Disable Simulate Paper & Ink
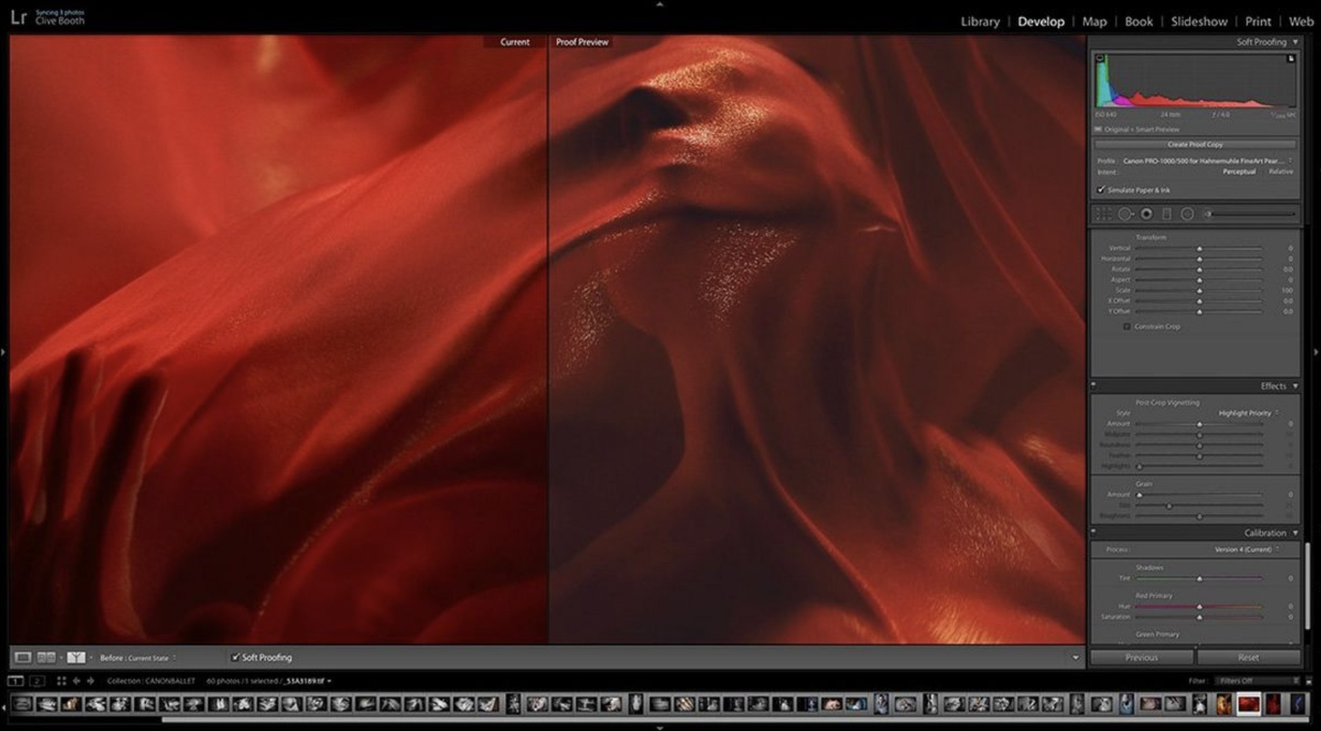Image resolution: width=1321 pixels, height=731 pixels. (1101, 190)
